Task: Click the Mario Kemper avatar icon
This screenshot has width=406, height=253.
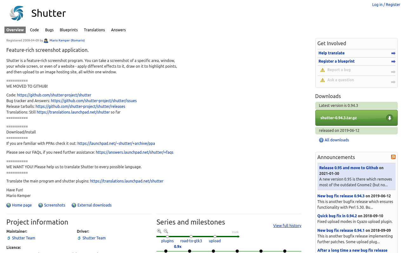Action: pos(46,40)
